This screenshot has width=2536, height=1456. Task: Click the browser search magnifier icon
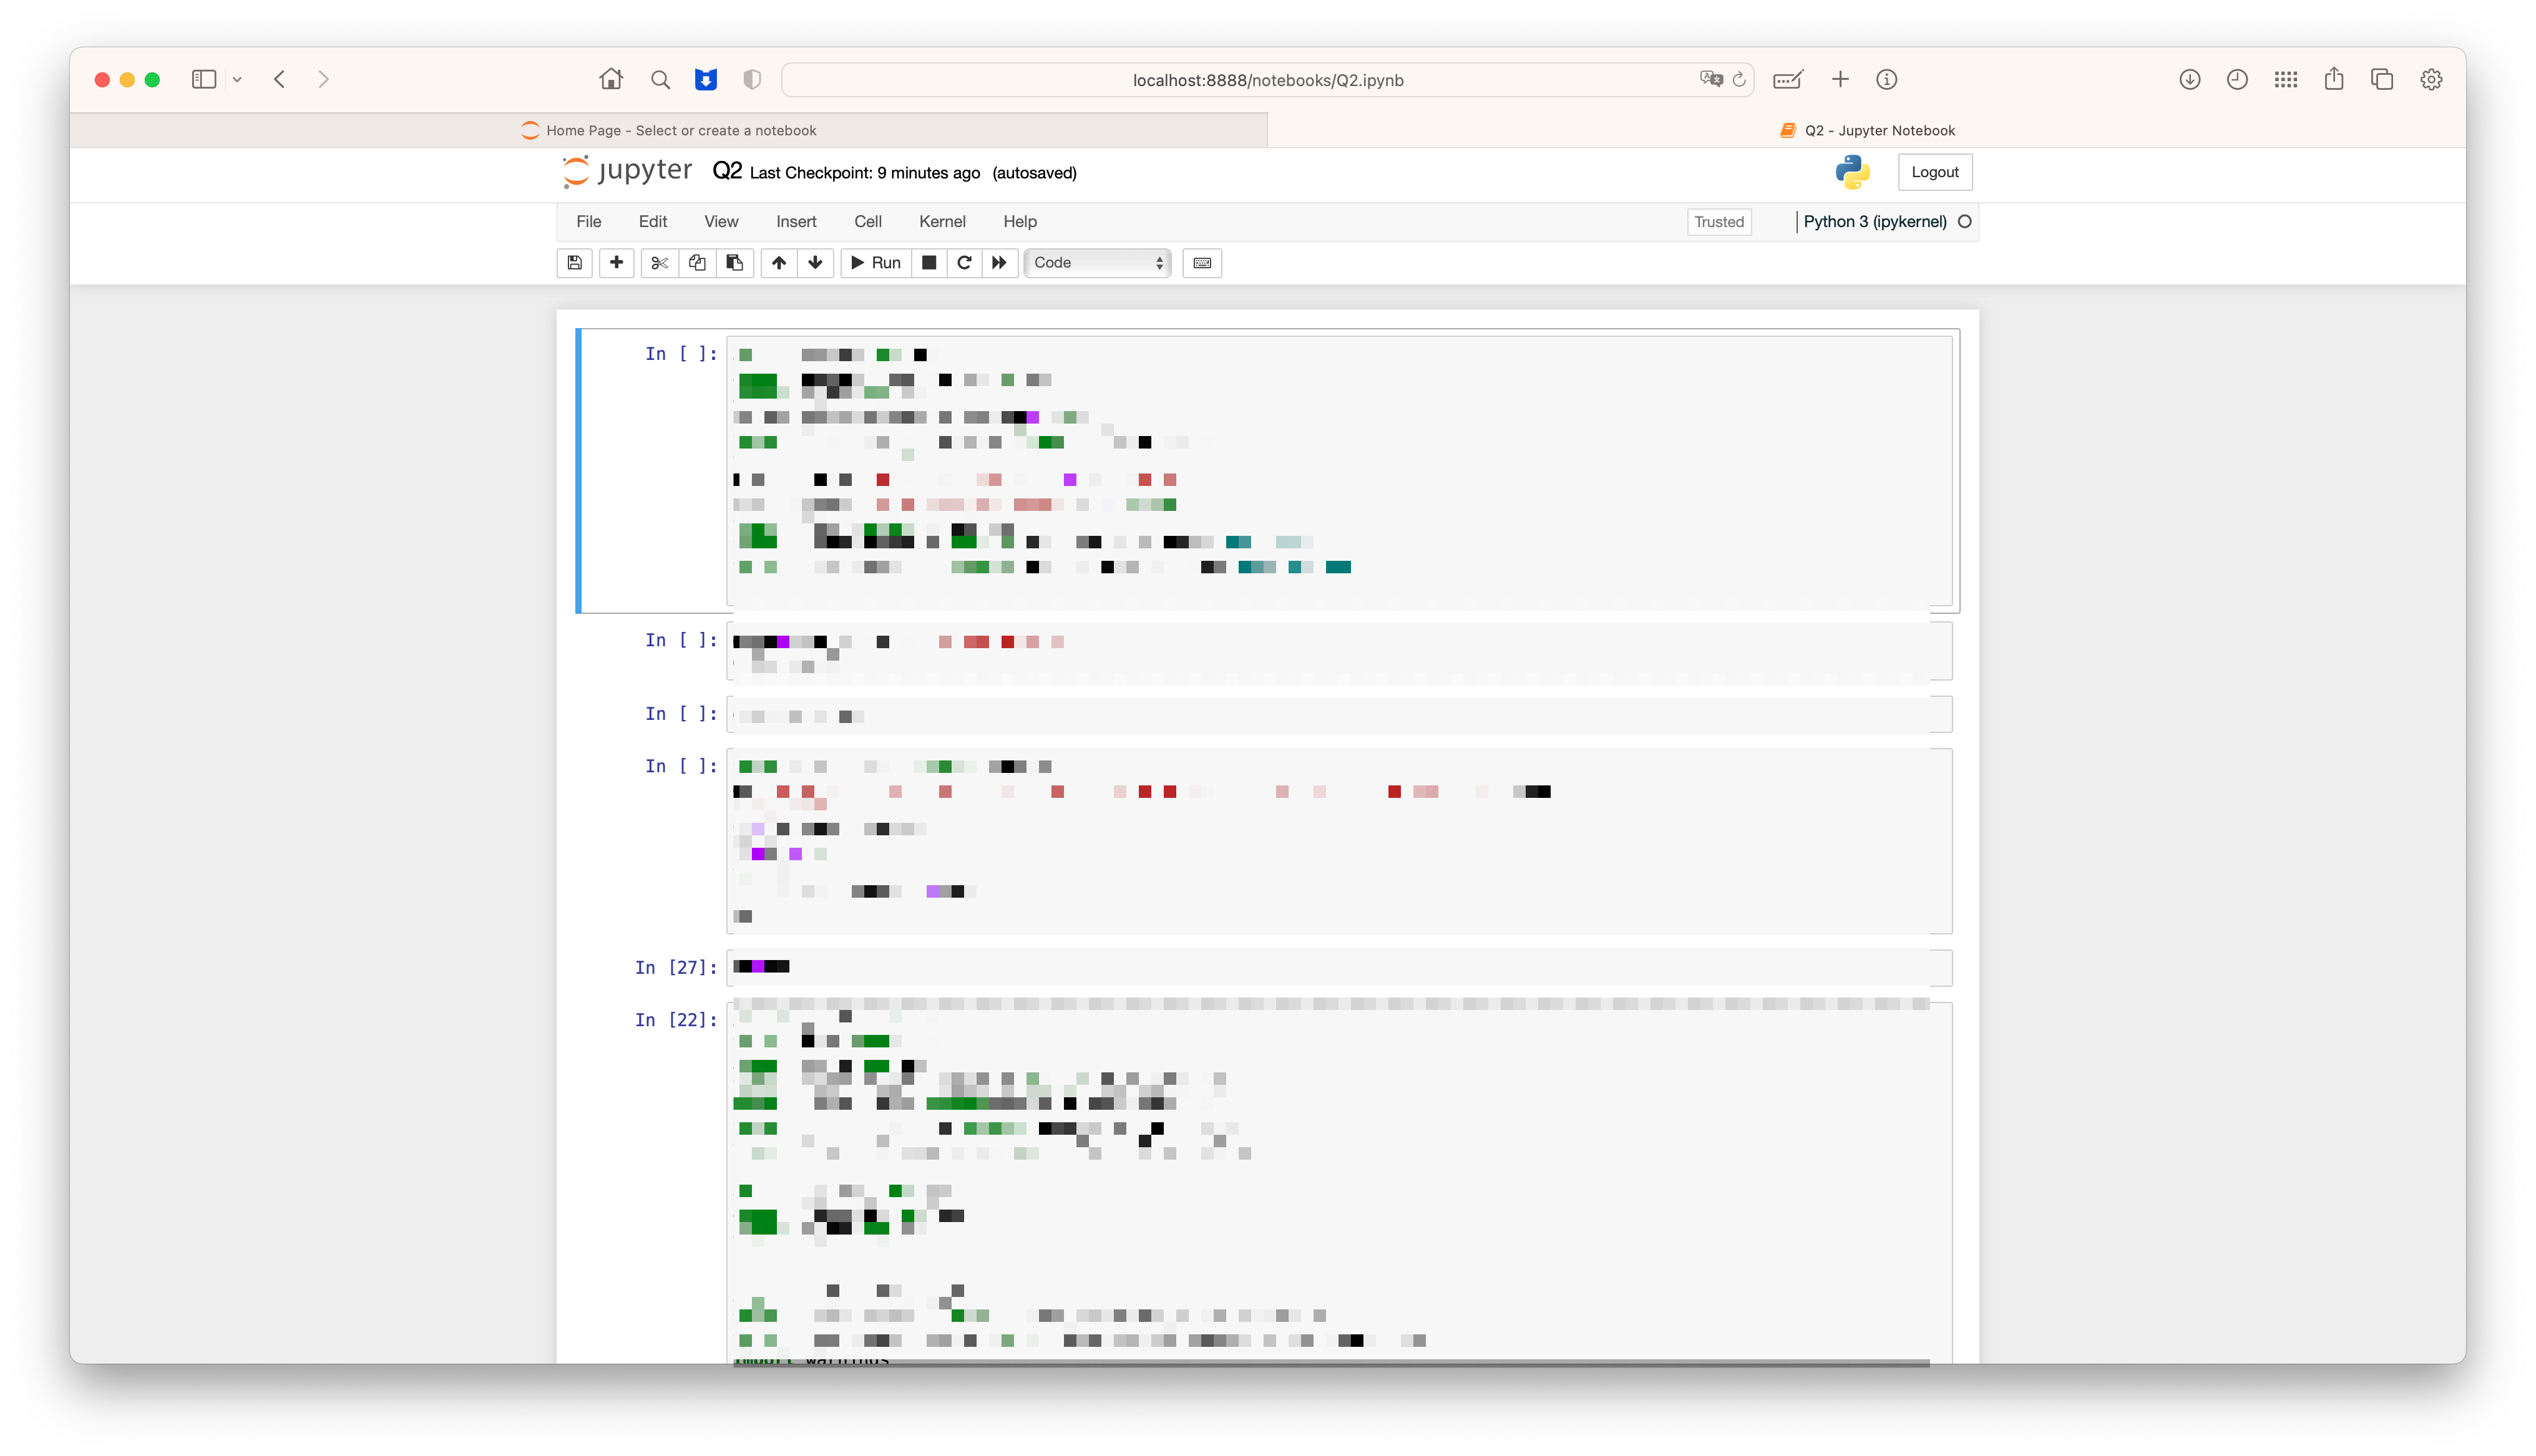pyautogui.click(x=660, y=79)
